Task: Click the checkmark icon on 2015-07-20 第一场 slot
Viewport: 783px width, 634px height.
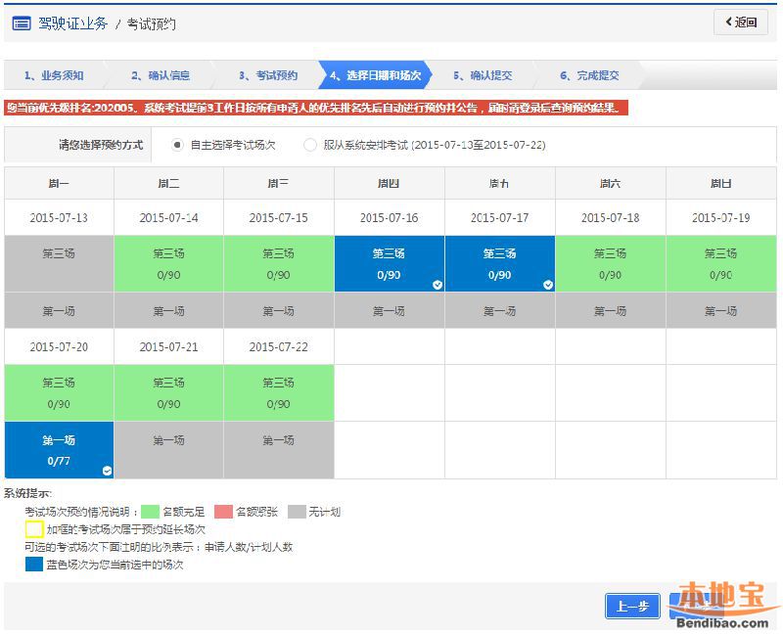Action: (107, 471)
